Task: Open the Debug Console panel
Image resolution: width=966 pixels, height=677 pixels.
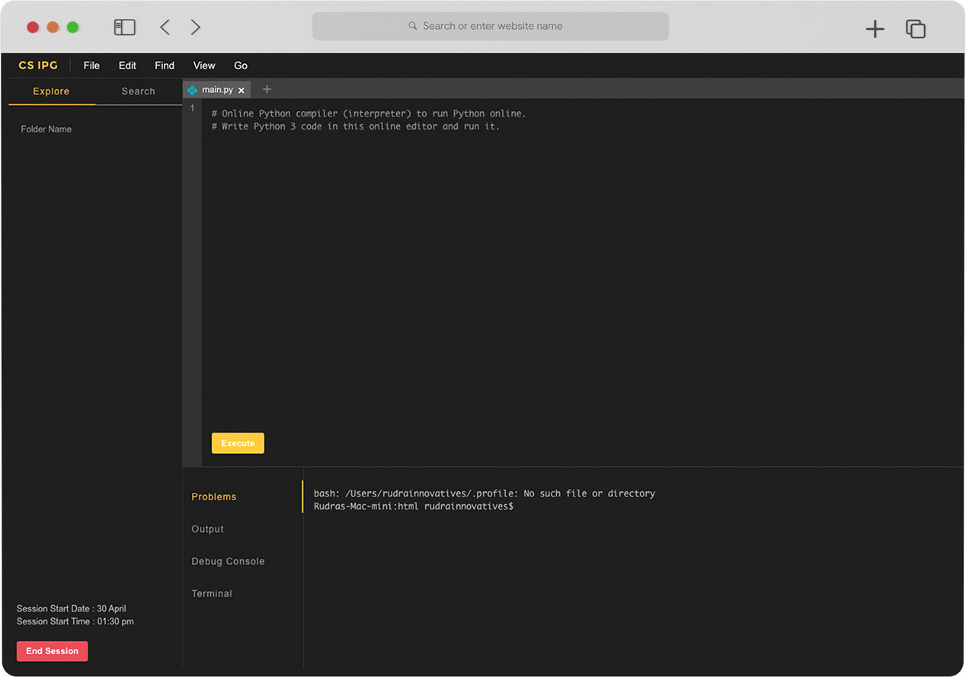Action: 228,561
